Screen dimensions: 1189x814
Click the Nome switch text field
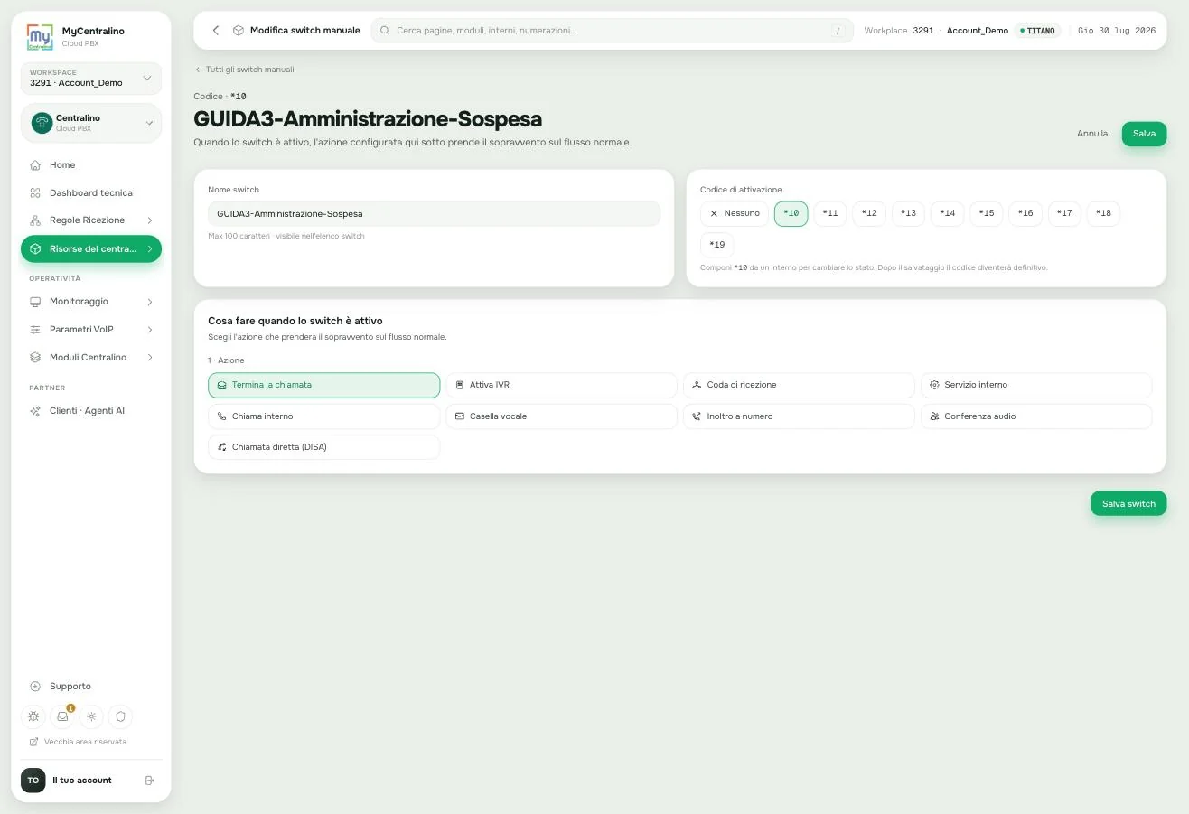tap(435, 214)
